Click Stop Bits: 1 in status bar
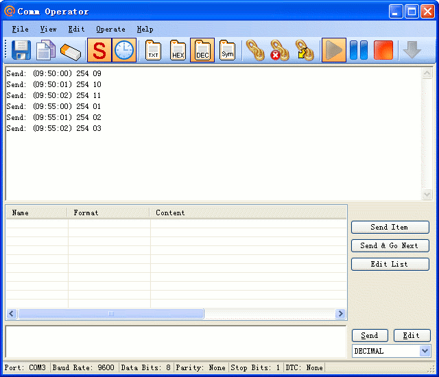Viewport: 439px width, 377px height. (x=255, y=367)
